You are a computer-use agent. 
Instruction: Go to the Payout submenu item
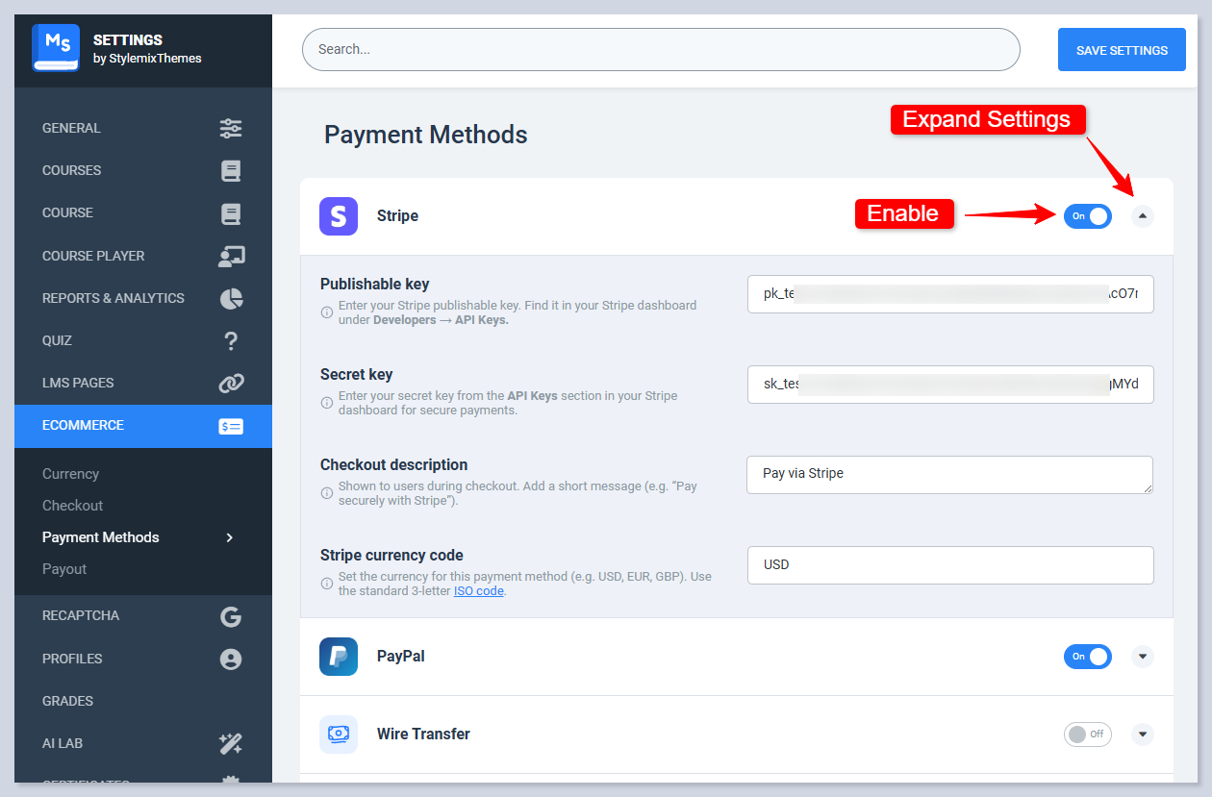64,569
